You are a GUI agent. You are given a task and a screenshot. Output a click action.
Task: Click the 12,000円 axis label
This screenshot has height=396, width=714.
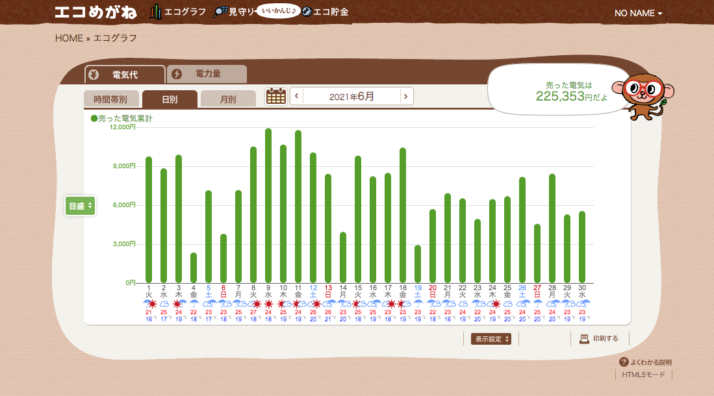(123, 127)
